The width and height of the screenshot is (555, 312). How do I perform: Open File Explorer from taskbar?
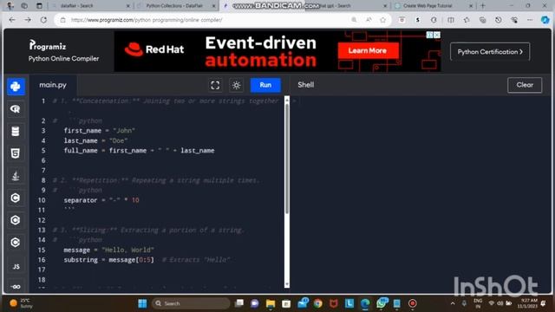click(271, 303)
